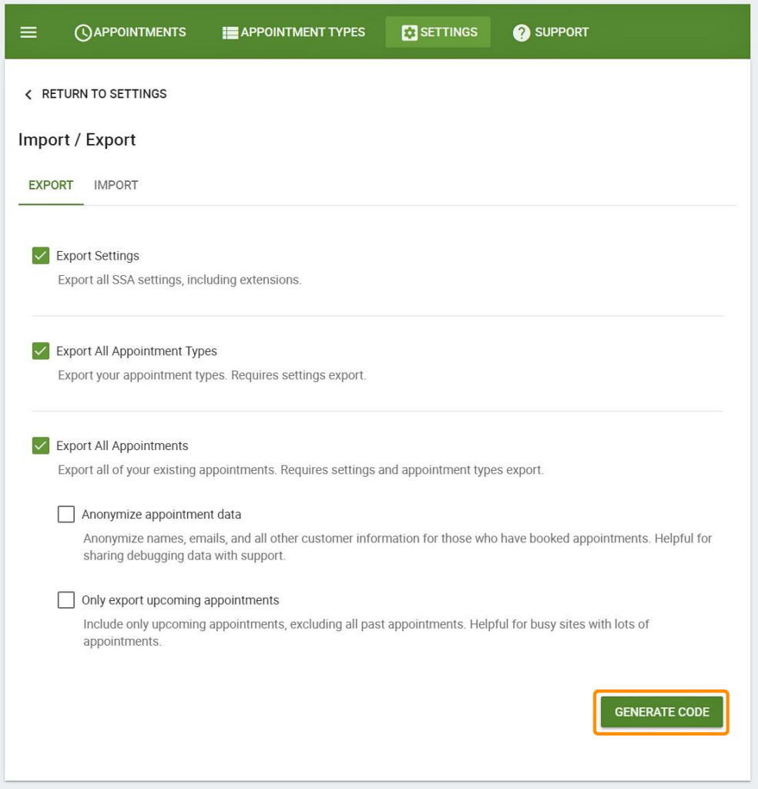This screenshot has height=789, width=758.
Task: Click the Export Settings label text
Action: click(x=98, y=256)
